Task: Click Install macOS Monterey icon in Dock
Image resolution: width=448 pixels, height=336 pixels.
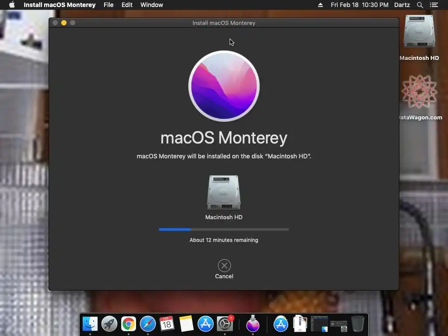Action: click(253, 324)
